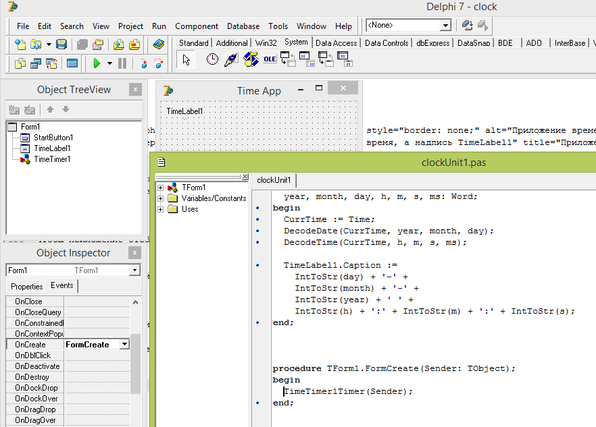
Task: Click the View Unit toolbar icon
Action: (x=20, y=63)
